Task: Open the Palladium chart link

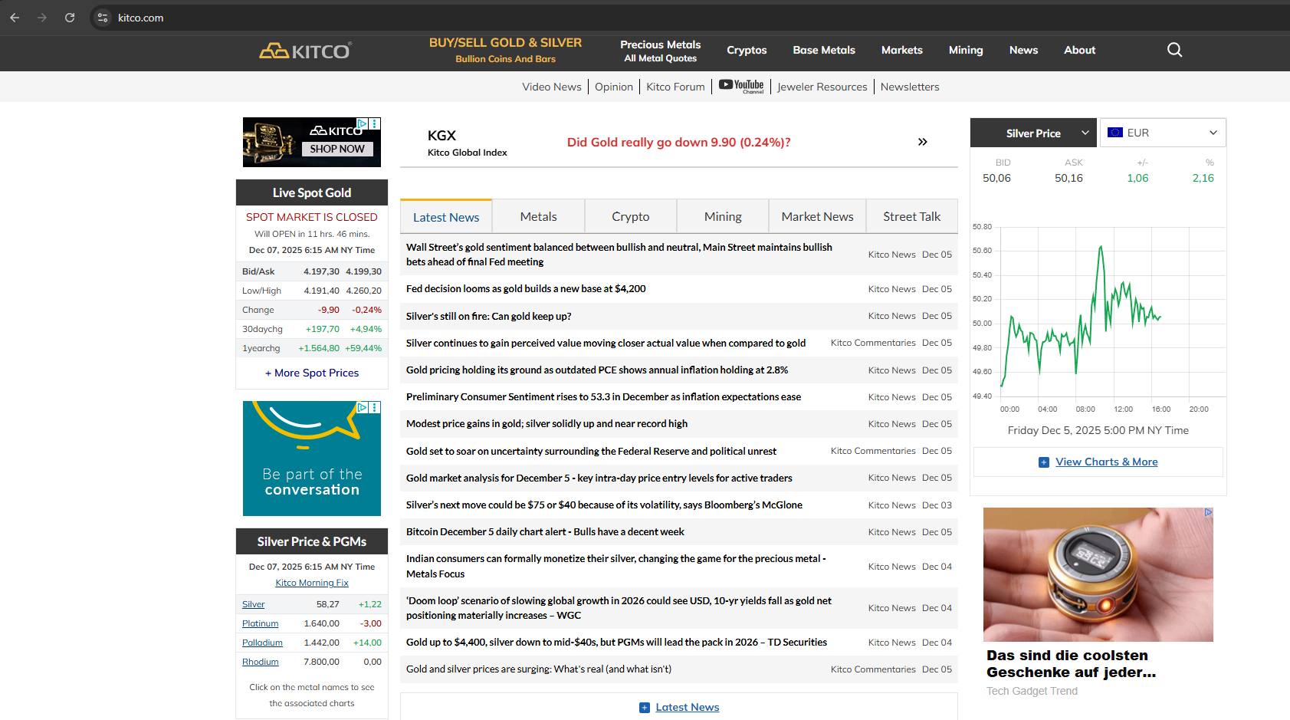Action: point(262,643)
